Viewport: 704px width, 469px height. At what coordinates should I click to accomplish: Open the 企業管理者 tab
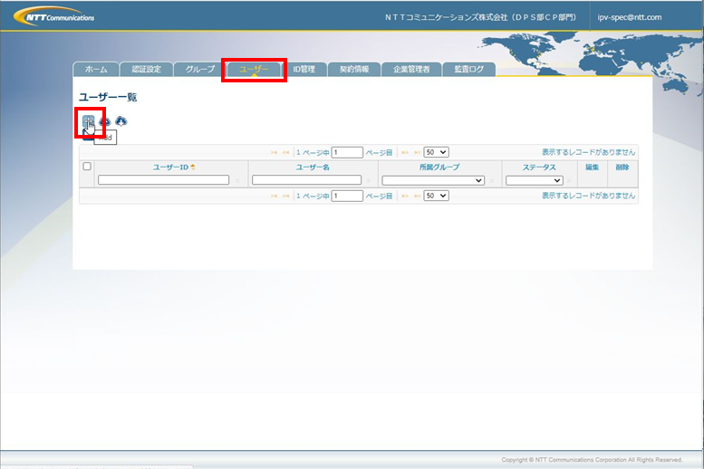[x=411, y=69]
